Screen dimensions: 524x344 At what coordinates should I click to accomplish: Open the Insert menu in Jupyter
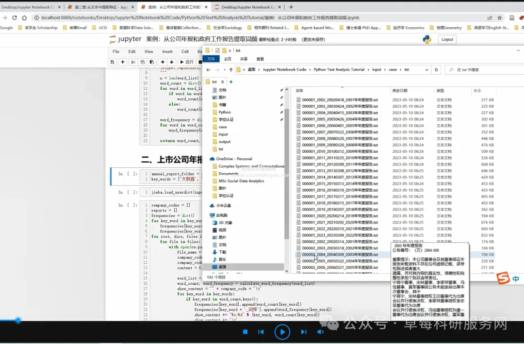point(167,51)
